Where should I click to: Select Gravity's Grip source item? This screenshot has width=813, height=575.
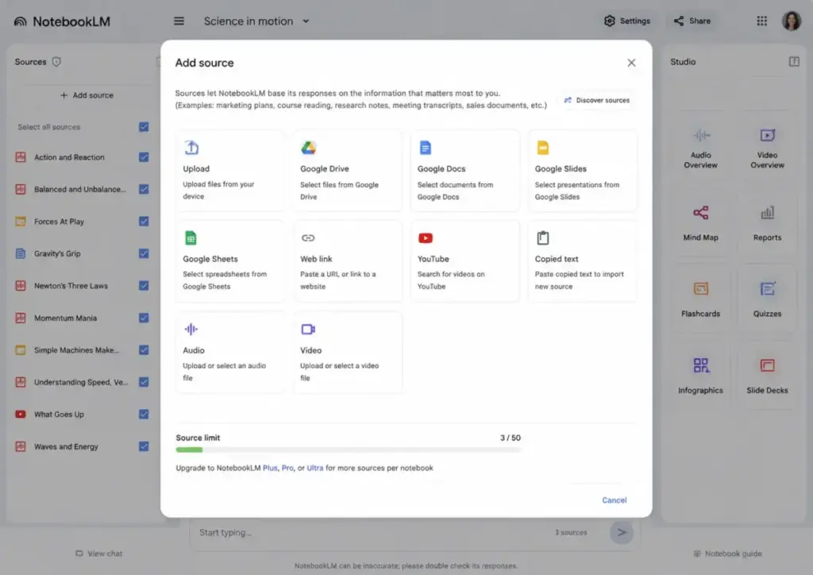coord(57,253)
